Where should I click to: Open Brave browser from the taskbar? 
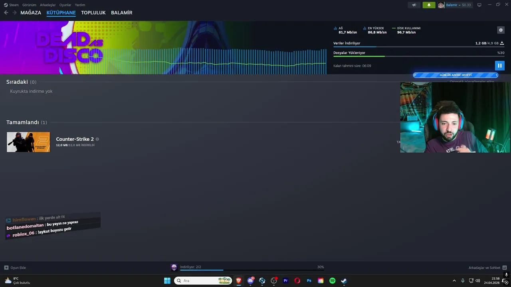(x=239, y=281)
